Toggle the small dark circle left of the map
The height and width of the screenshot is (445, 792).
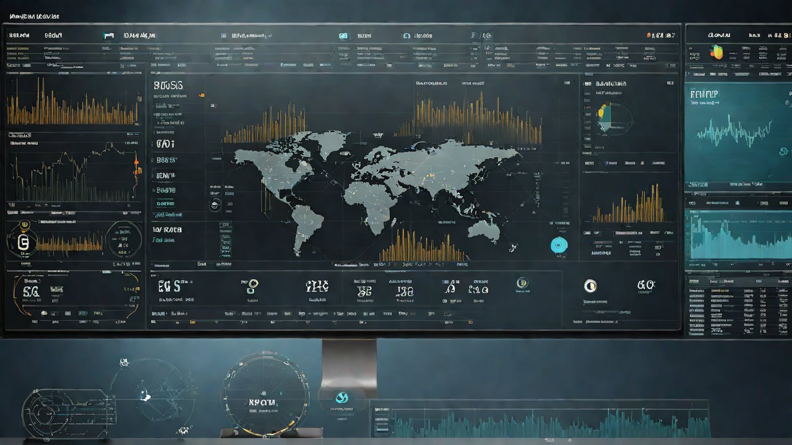(215, 206)
